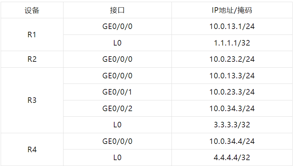Click the L0 interface beside 4.4.4.4/32
Screen dimensions: 294x166
[x=117, y=158]
